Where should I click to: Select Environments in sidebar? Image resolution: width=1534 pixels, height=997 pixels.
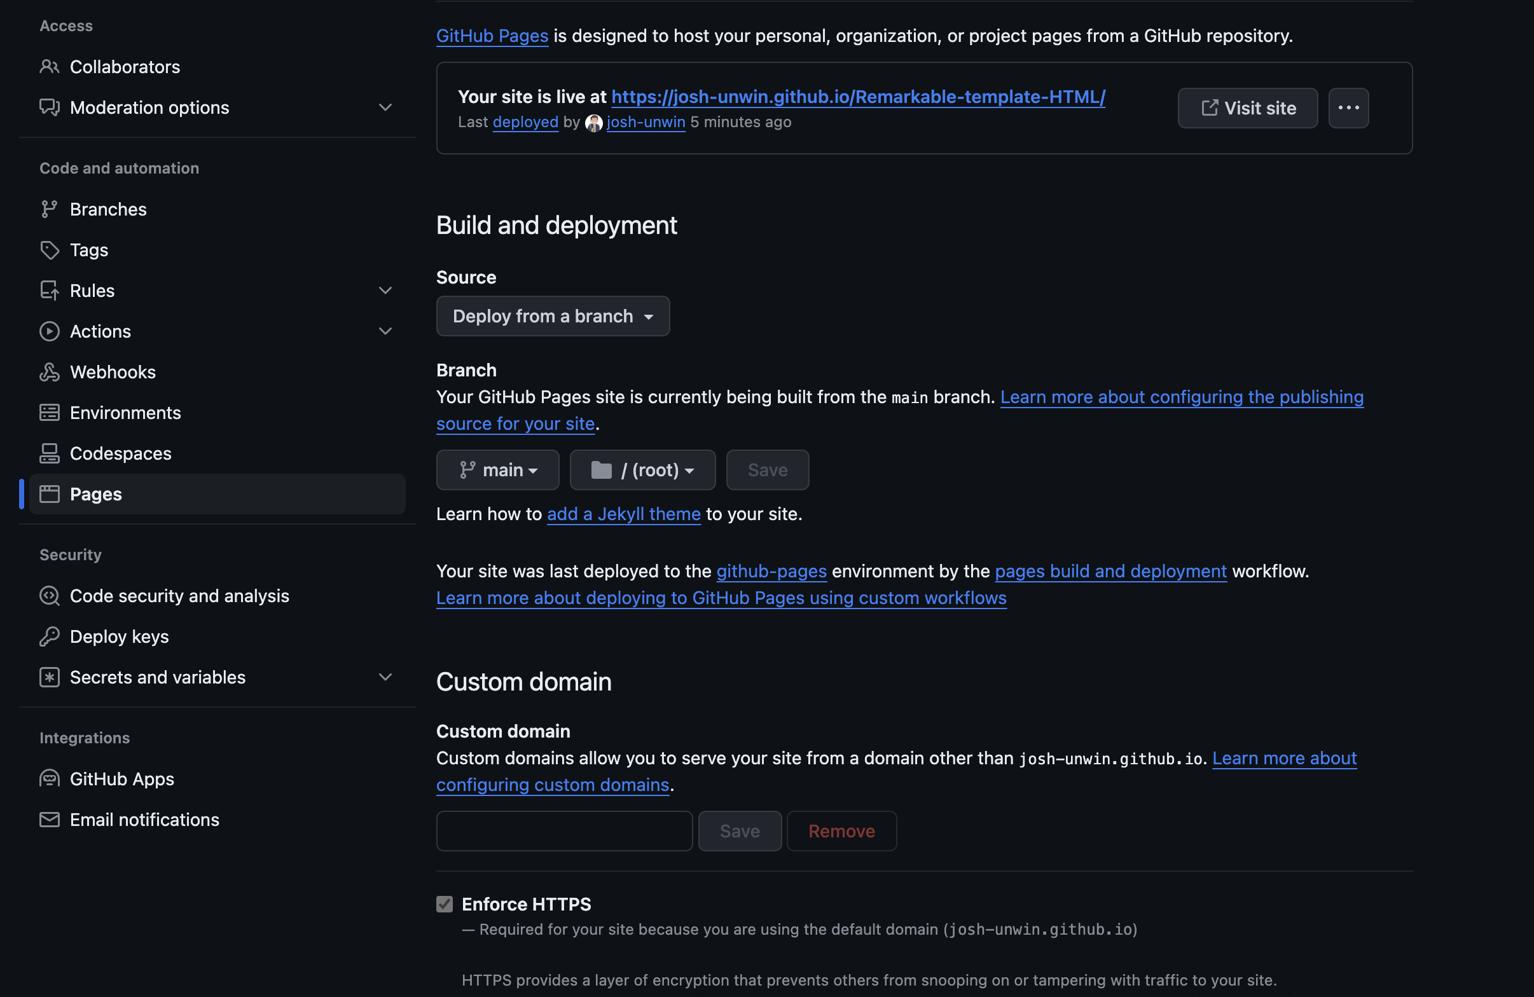(218, 413)
